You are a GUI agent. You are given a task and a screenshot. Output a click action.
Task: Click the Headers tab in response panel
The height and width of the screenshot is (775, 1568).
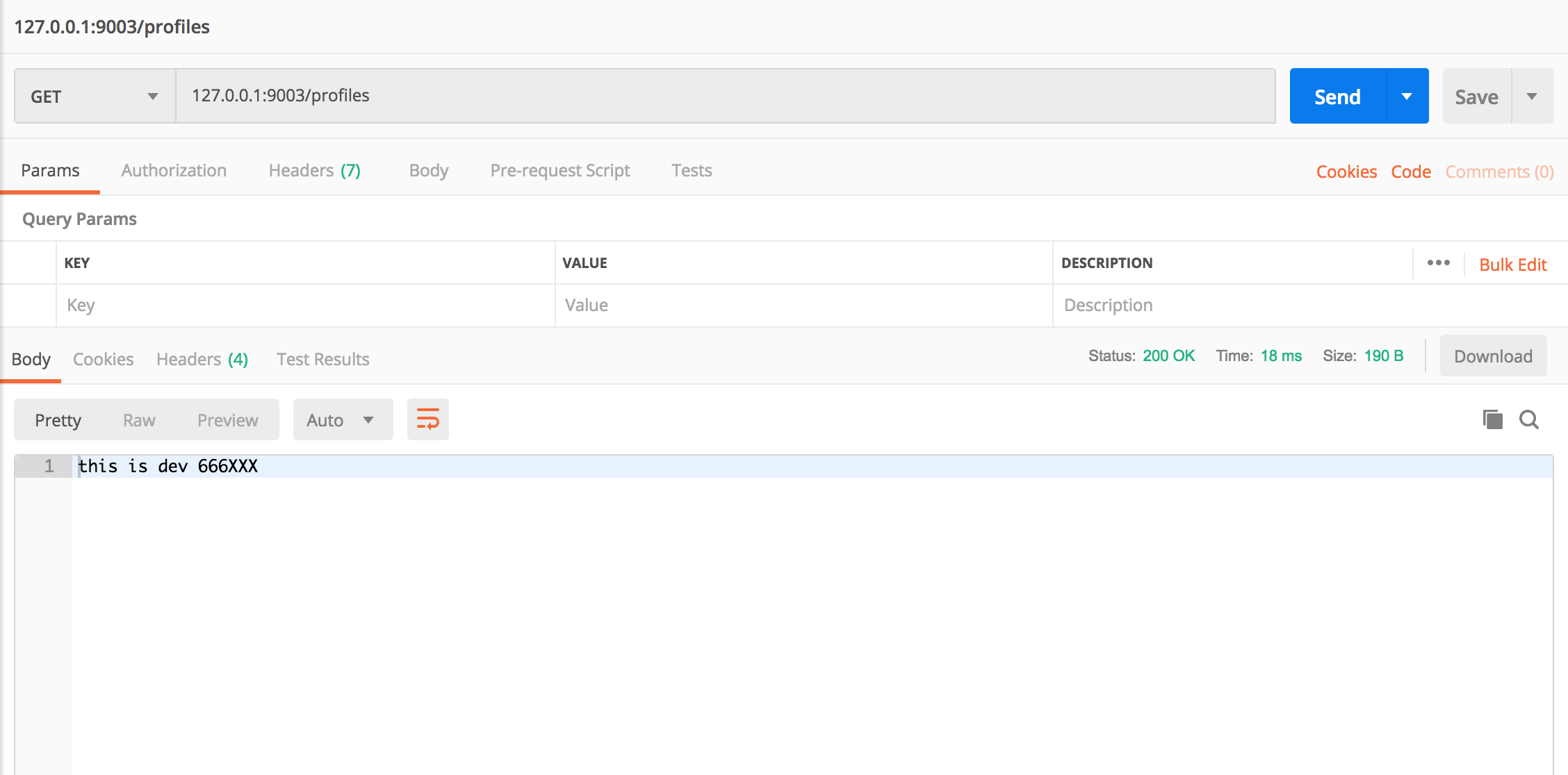pos(202,358)
